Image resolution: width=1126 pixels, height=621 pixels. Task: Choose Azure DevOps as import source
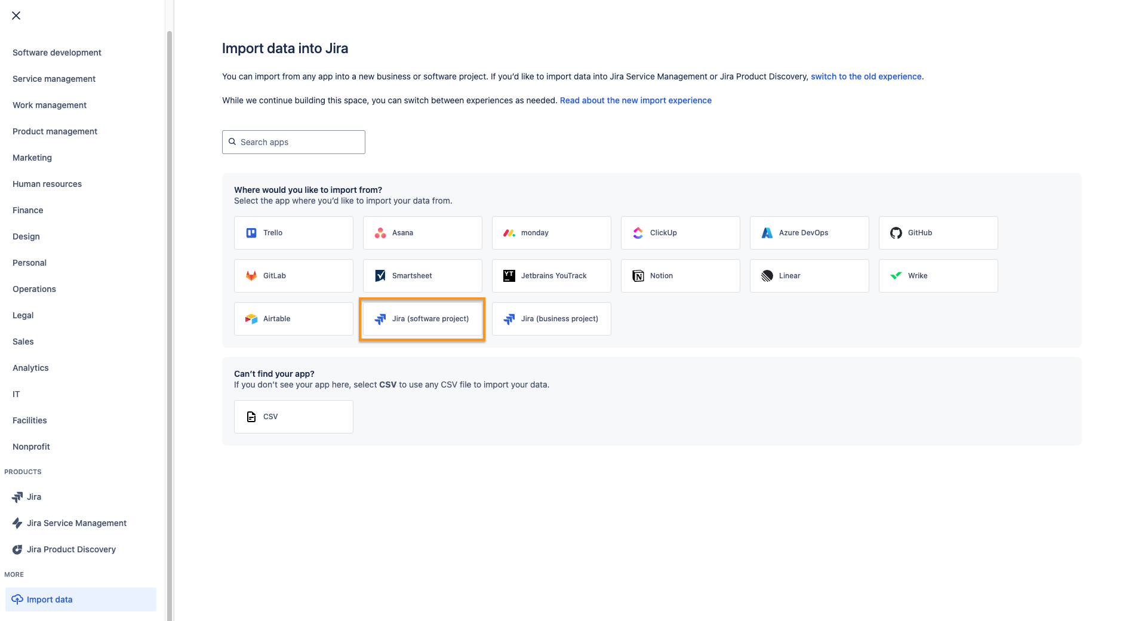point(809,232)
